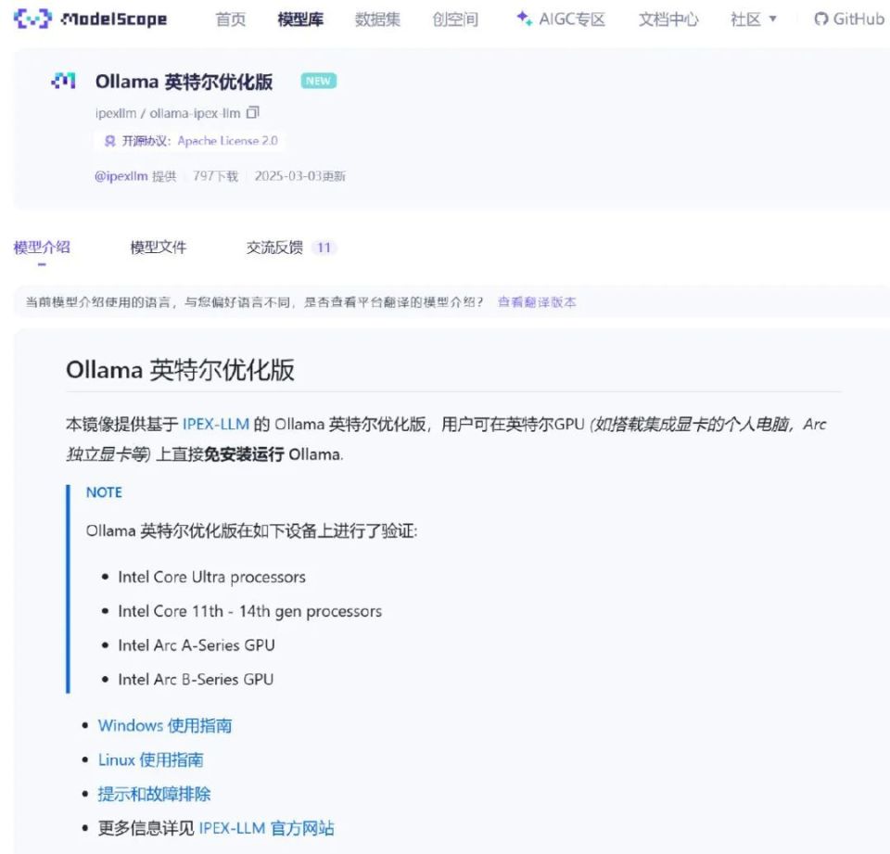Screen dimensions: 890x854
Task: Open the 首页 home page
Action: (231, 19)
